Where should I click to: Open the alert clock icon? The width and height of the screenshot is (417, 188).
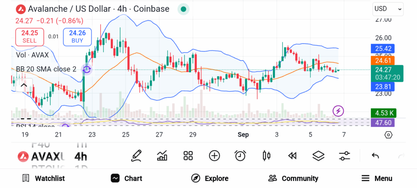pos(240,155)
